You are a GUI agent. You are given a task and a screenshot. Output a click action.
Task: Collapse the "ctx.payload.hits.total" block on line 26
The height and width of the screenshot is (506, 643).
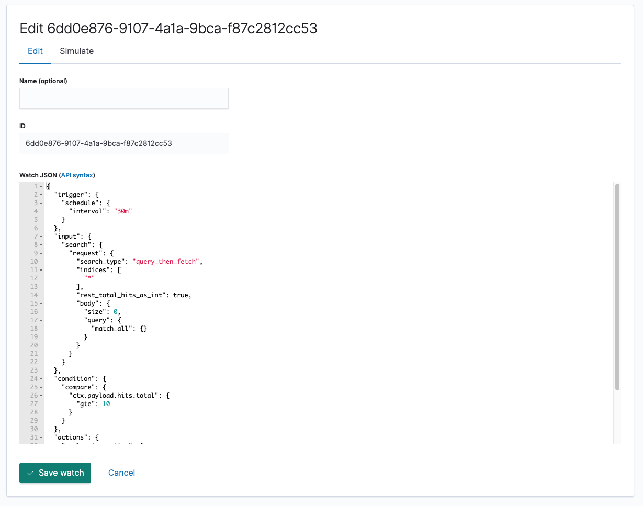[41, 396]
